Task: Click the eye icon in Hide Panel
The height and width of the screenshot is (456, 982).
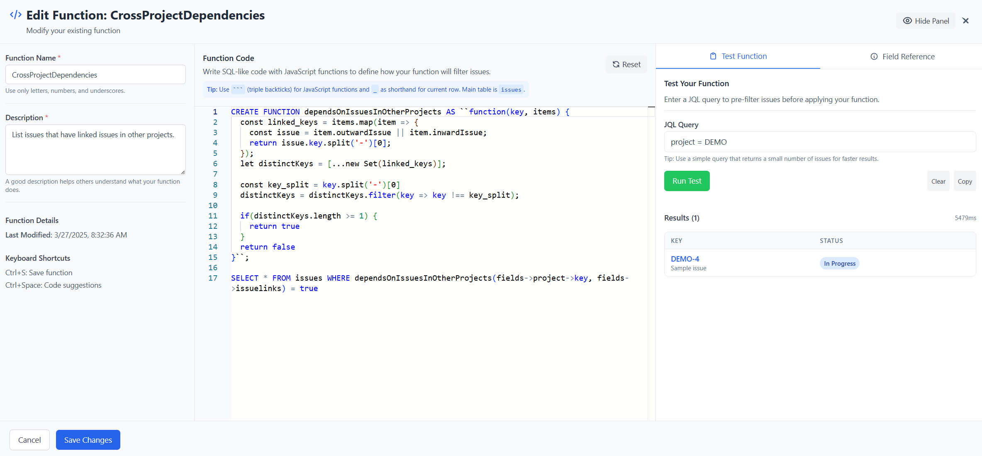Action: tap(907, 21)
